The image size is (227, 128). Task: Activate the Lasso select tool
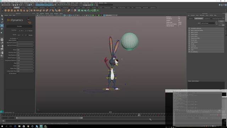click(x=2, y=19)
